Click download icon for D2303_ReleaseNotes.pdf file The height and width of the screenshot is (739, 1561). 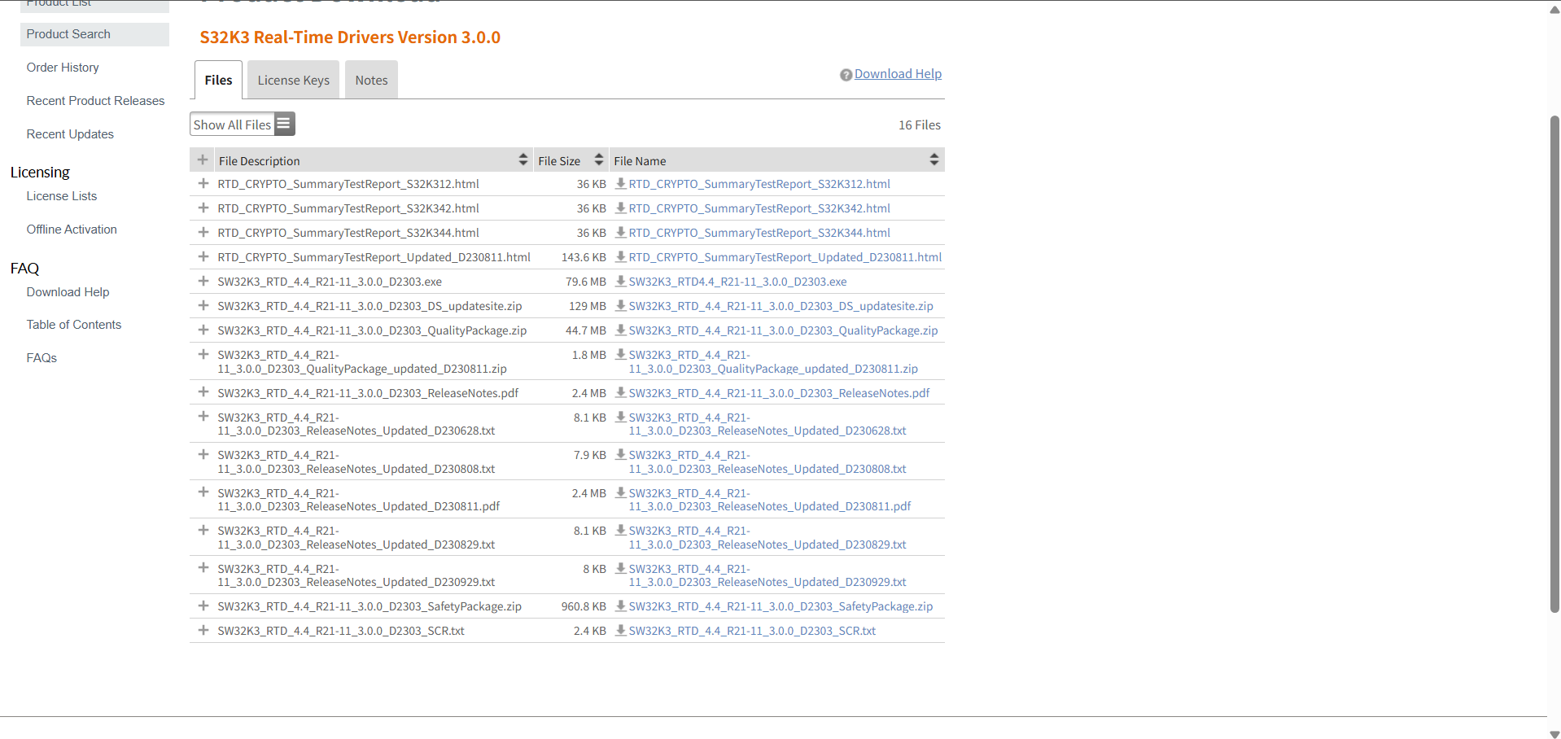[621, 393]
